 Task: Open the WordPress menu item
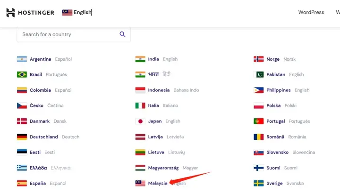point(311,12)
